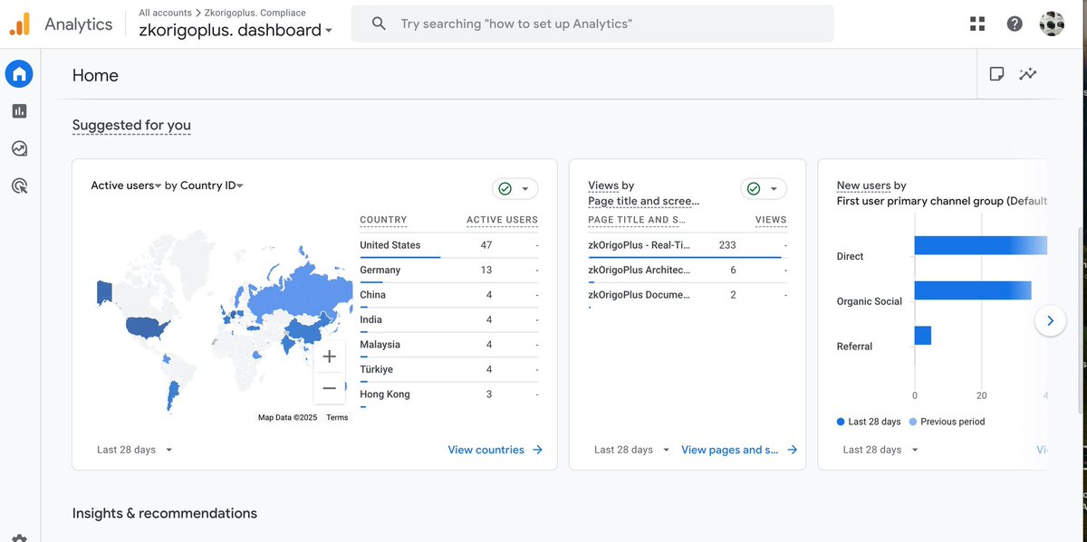Click the magnifier icon in search bar
Image resolution: width=1087 pixels, height=542 pixels.
(380, 24)
